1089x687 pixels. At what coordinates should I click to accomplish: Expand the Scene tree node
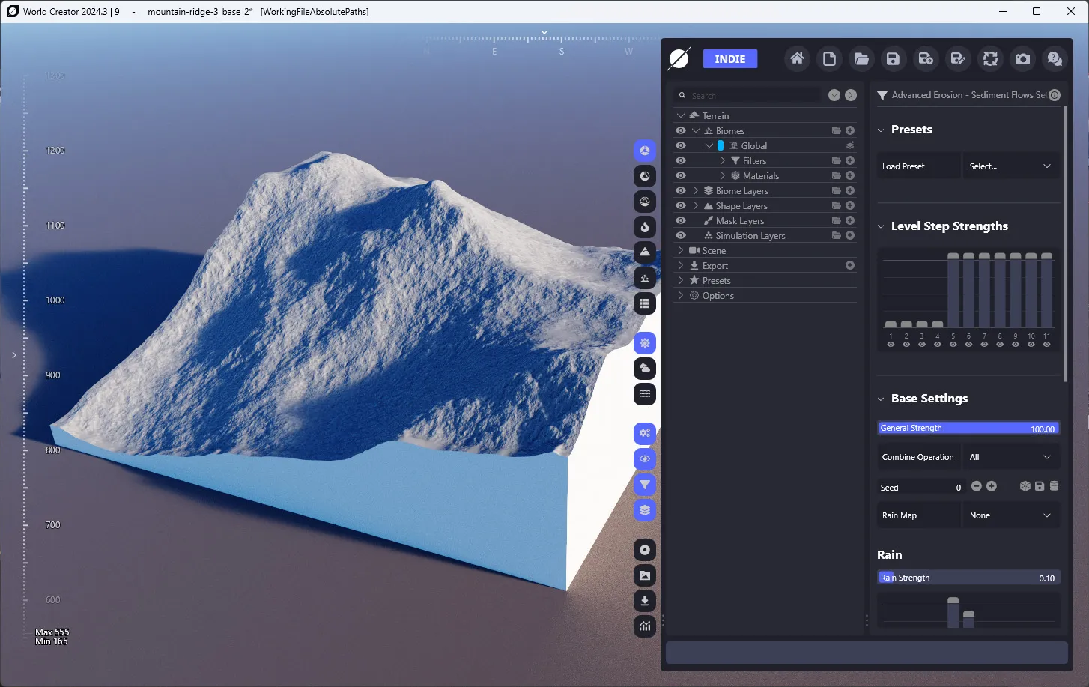[x=681, y=250]
